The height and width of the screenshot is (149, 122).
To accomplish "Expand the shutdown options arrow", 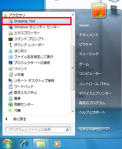I will [107, 130].
